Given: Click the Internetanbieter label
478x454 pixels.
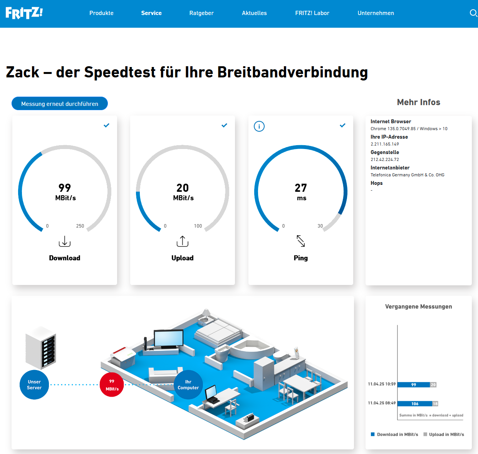Looking at the screenshot, I should pyautogui.click(x=390, y=168).
